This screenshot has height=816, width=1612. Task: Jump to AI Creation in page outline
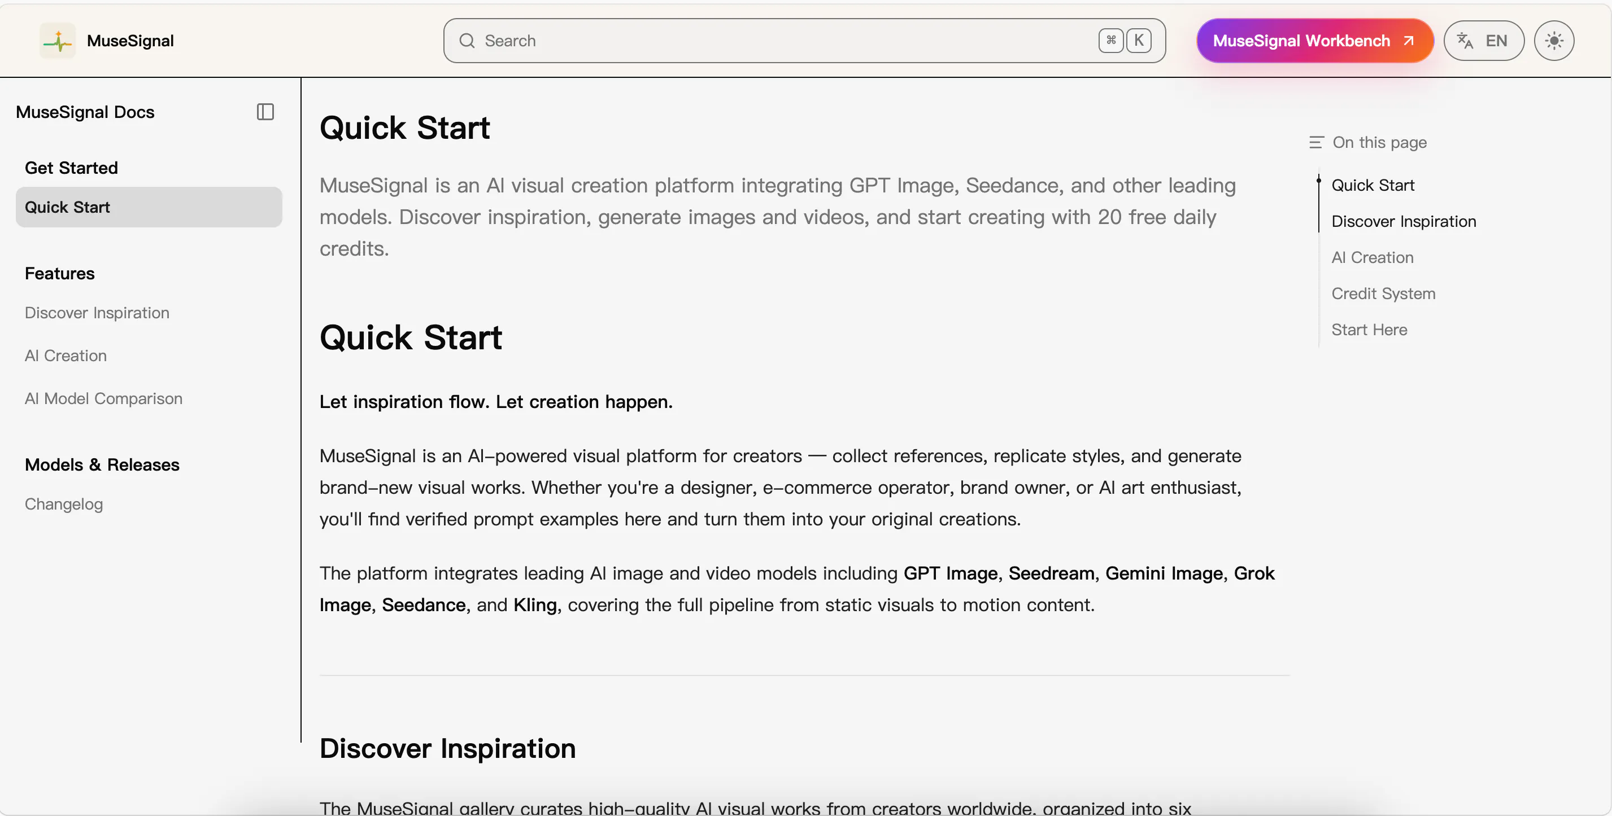click(1373, 258)
